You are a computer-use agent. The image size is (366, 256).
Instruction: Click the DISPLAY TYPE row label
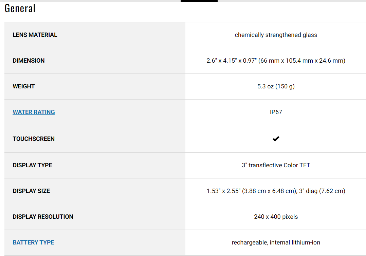point(33,165)
